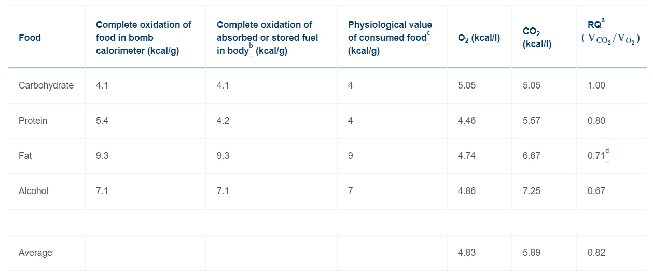653x279 pixels.
Task: Click the CO2 (kcal/l) column header
Action: 537,38
